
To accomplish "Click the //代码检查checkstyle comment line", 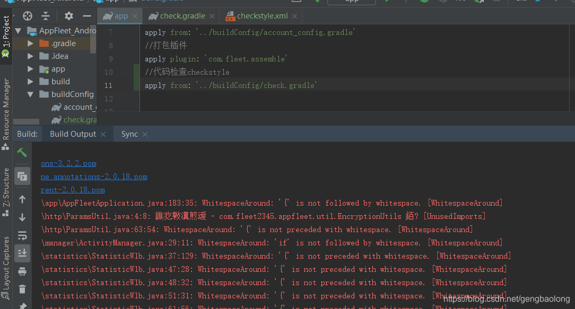I will [x=187, y=72].
